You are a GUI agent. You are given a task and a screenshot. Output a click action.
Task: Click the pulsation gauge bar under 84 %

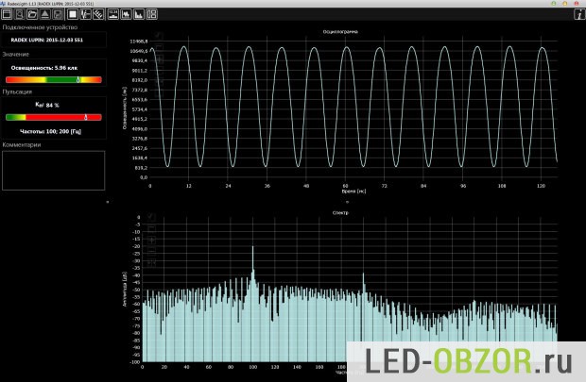[x=53, y=118]
